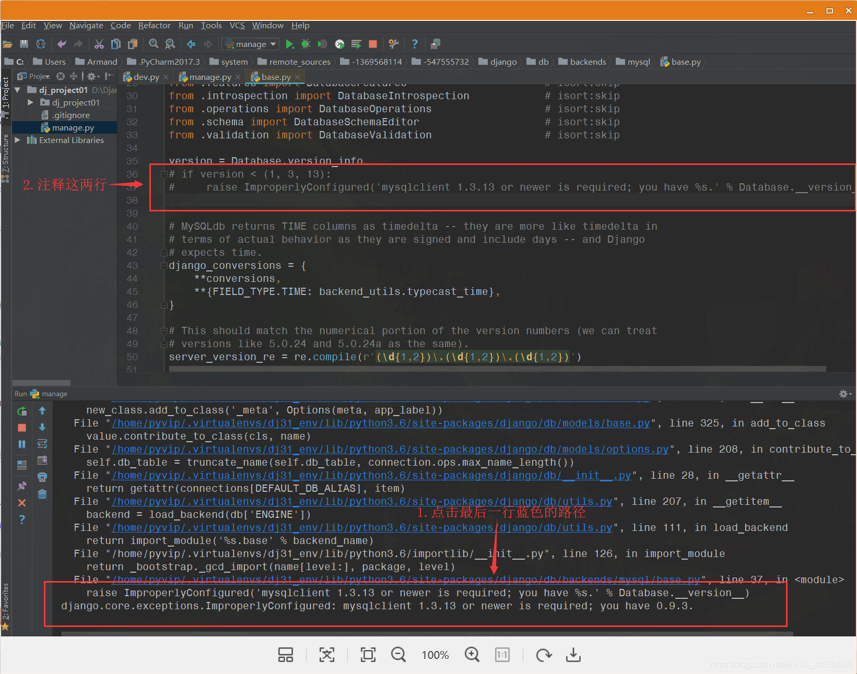Image resolution: width=857 pixels, height=674 pixels.
Task: Expand External Libraries tree node
Action: [18, 140]
